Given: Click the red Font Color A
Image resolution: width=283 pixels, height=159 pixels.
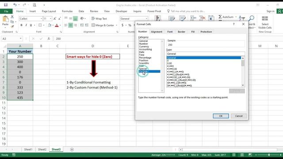Looking at the screenshot, I should tap(57, 25).
